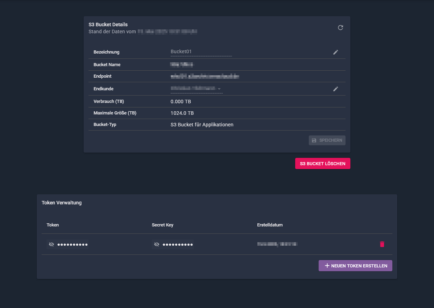Create a new token via Neuen Token Erstellen

(355, 266)
